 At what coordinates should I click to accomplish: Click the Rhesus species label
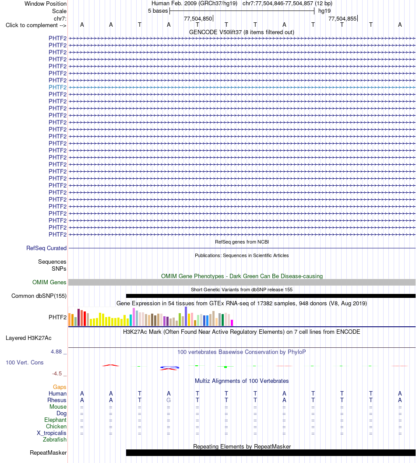click(x=57, y=400)
